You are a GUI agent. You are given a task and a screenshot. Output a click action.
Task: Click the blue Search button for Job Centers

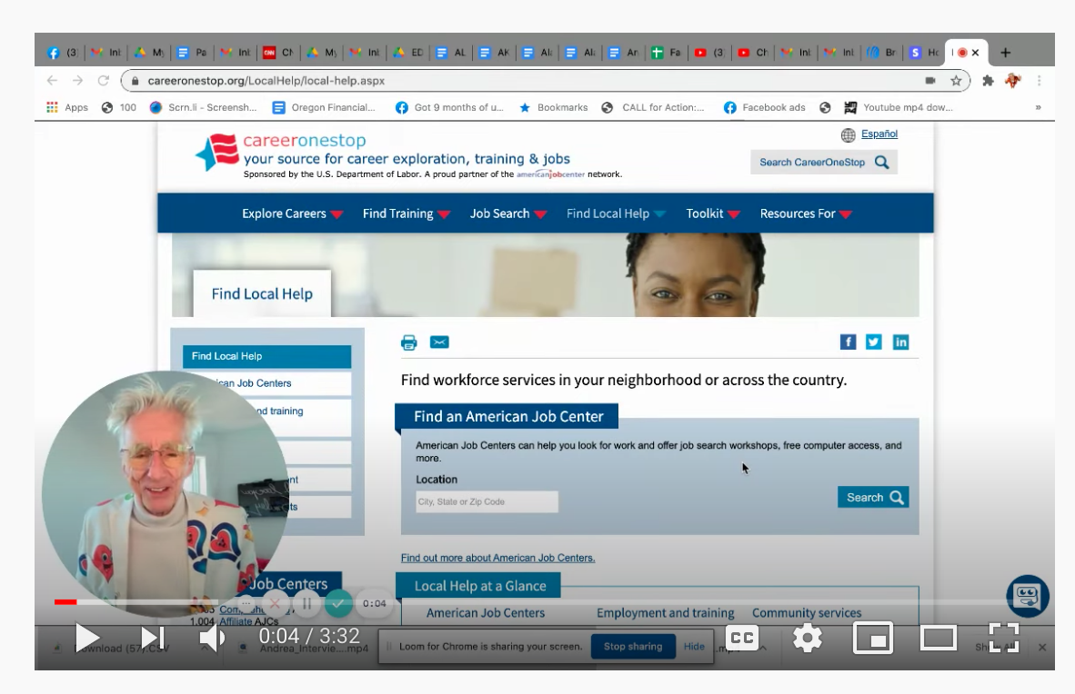(x=872, y=497)
